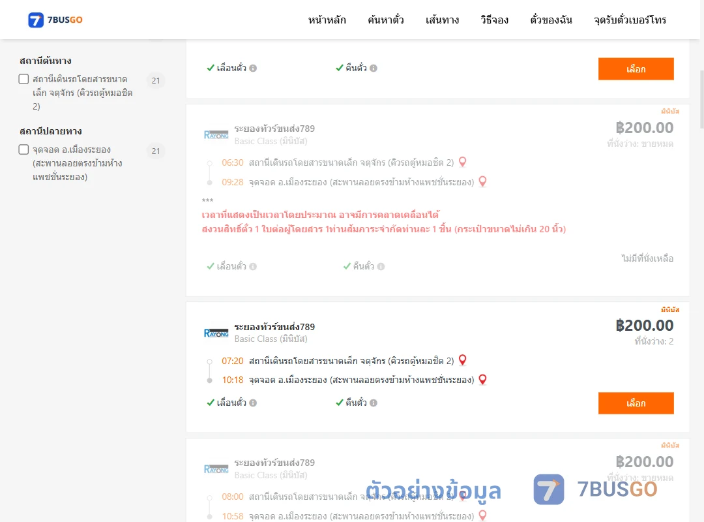Click ฿200.00 price of the 07:20 trip
Viewport: 704px width, 522px height.
coord(644,326)
